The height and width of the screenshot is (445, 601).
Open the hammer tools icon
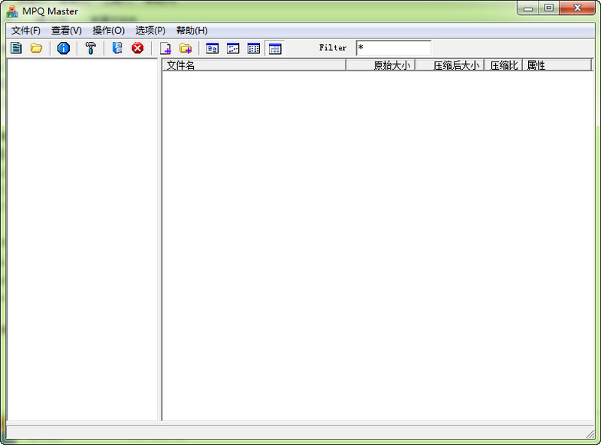click(90, 48)
